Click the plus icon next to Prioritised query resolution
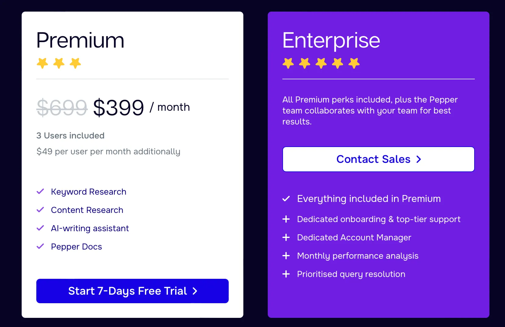The image size is (505, 327). click(286, 274)
